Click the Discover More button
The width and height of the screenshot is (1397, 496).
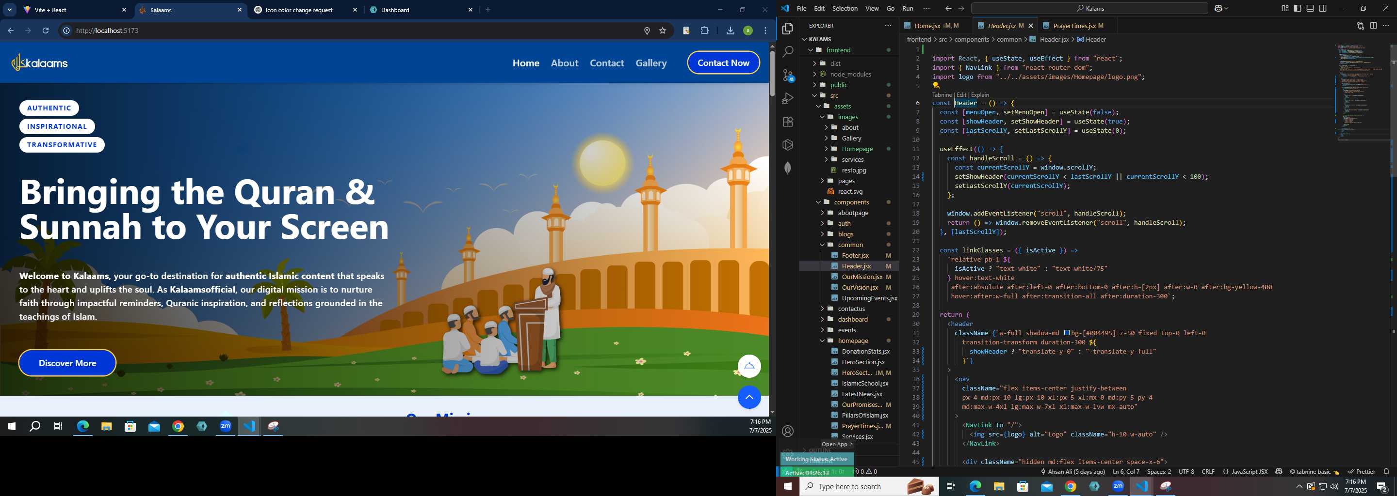67,363
